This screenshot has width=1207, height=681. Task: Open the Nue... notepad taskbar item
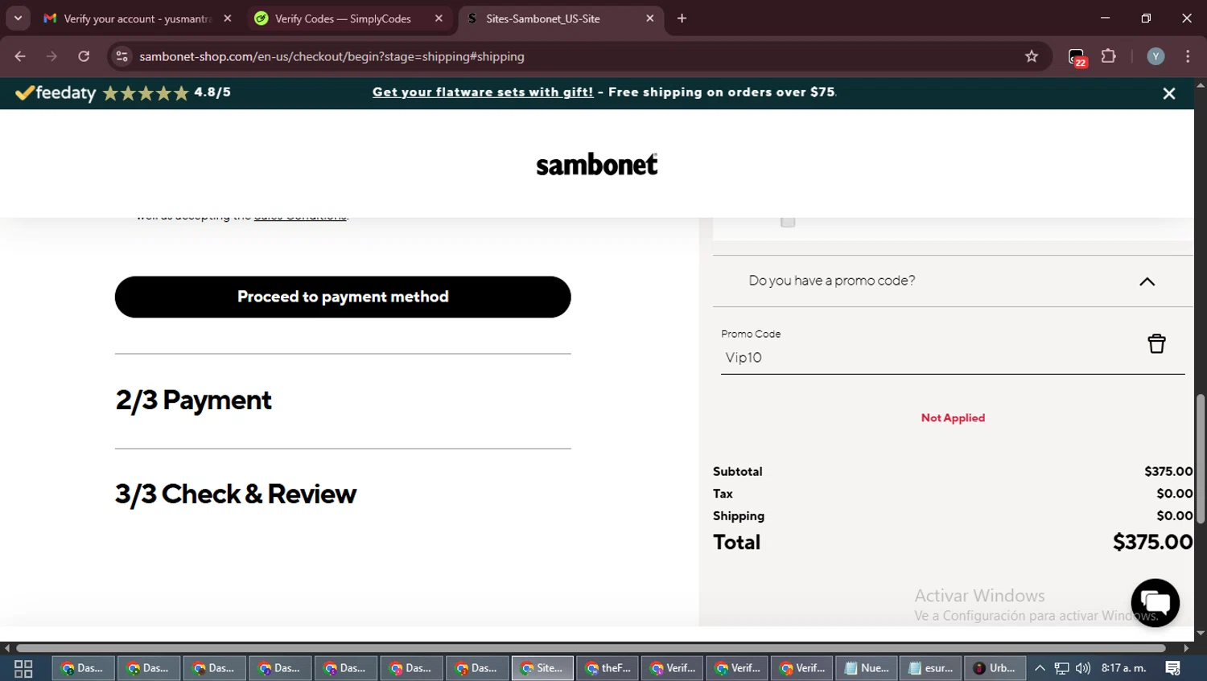click(867, 668)
